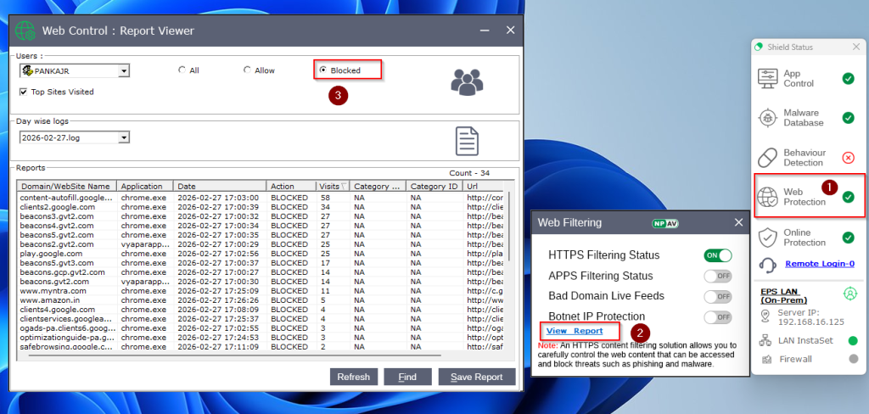
Task: Click the App Control shield icon
Action: 768,79
